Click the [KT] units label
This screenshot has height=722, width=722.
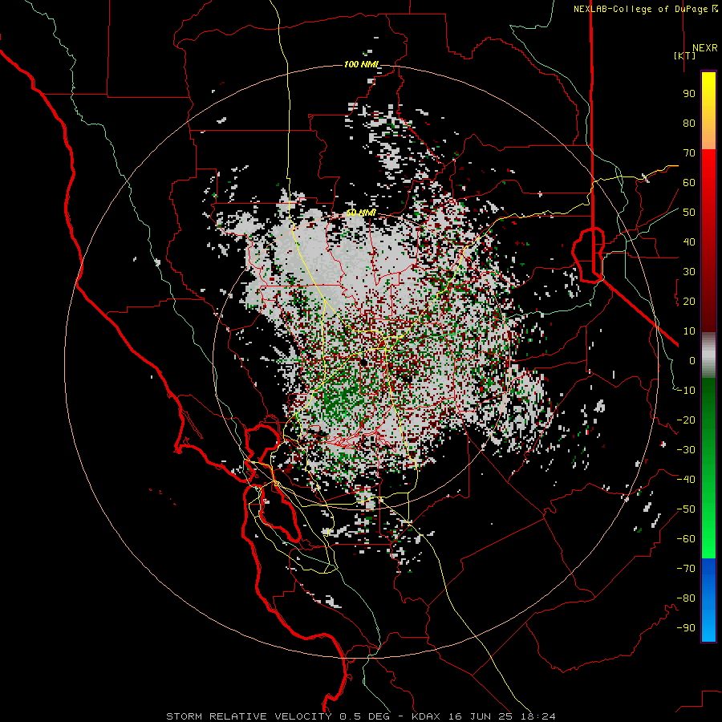coord(684,55)
